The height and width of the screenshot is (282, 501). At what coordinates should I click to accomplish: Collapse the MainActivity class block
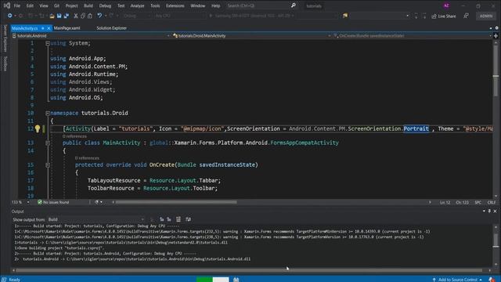(x=48, y=143)
